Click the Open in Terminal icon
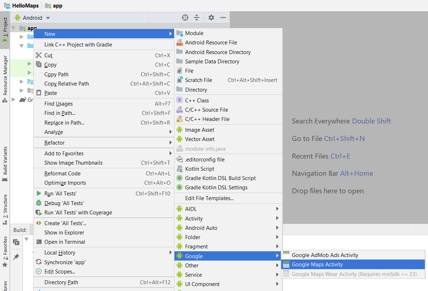Viewport: 428px width, 291px height. tap(39, 242)
